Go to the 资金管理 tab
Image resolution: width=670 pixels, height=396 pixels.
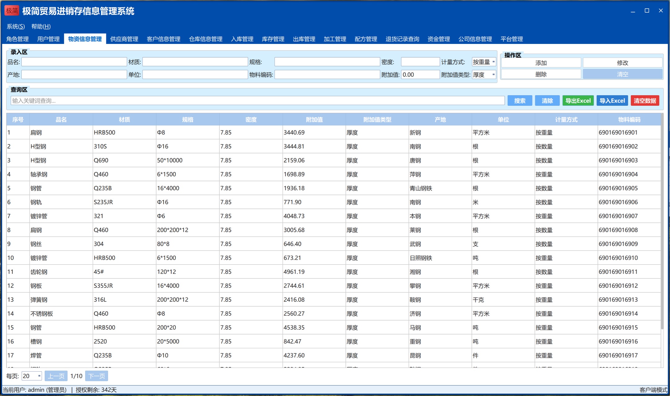click(439, 39)
